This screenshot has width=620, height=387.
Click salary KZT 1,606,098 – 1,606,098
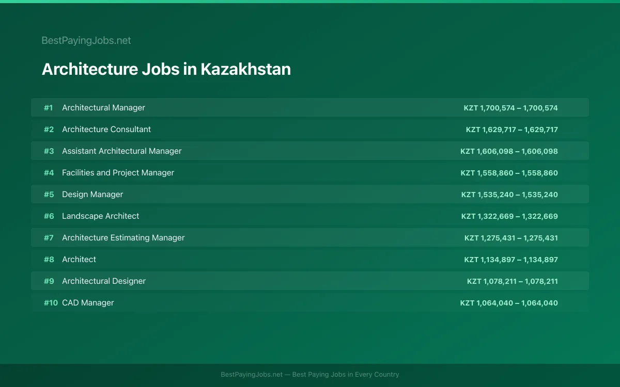(509, 151)
